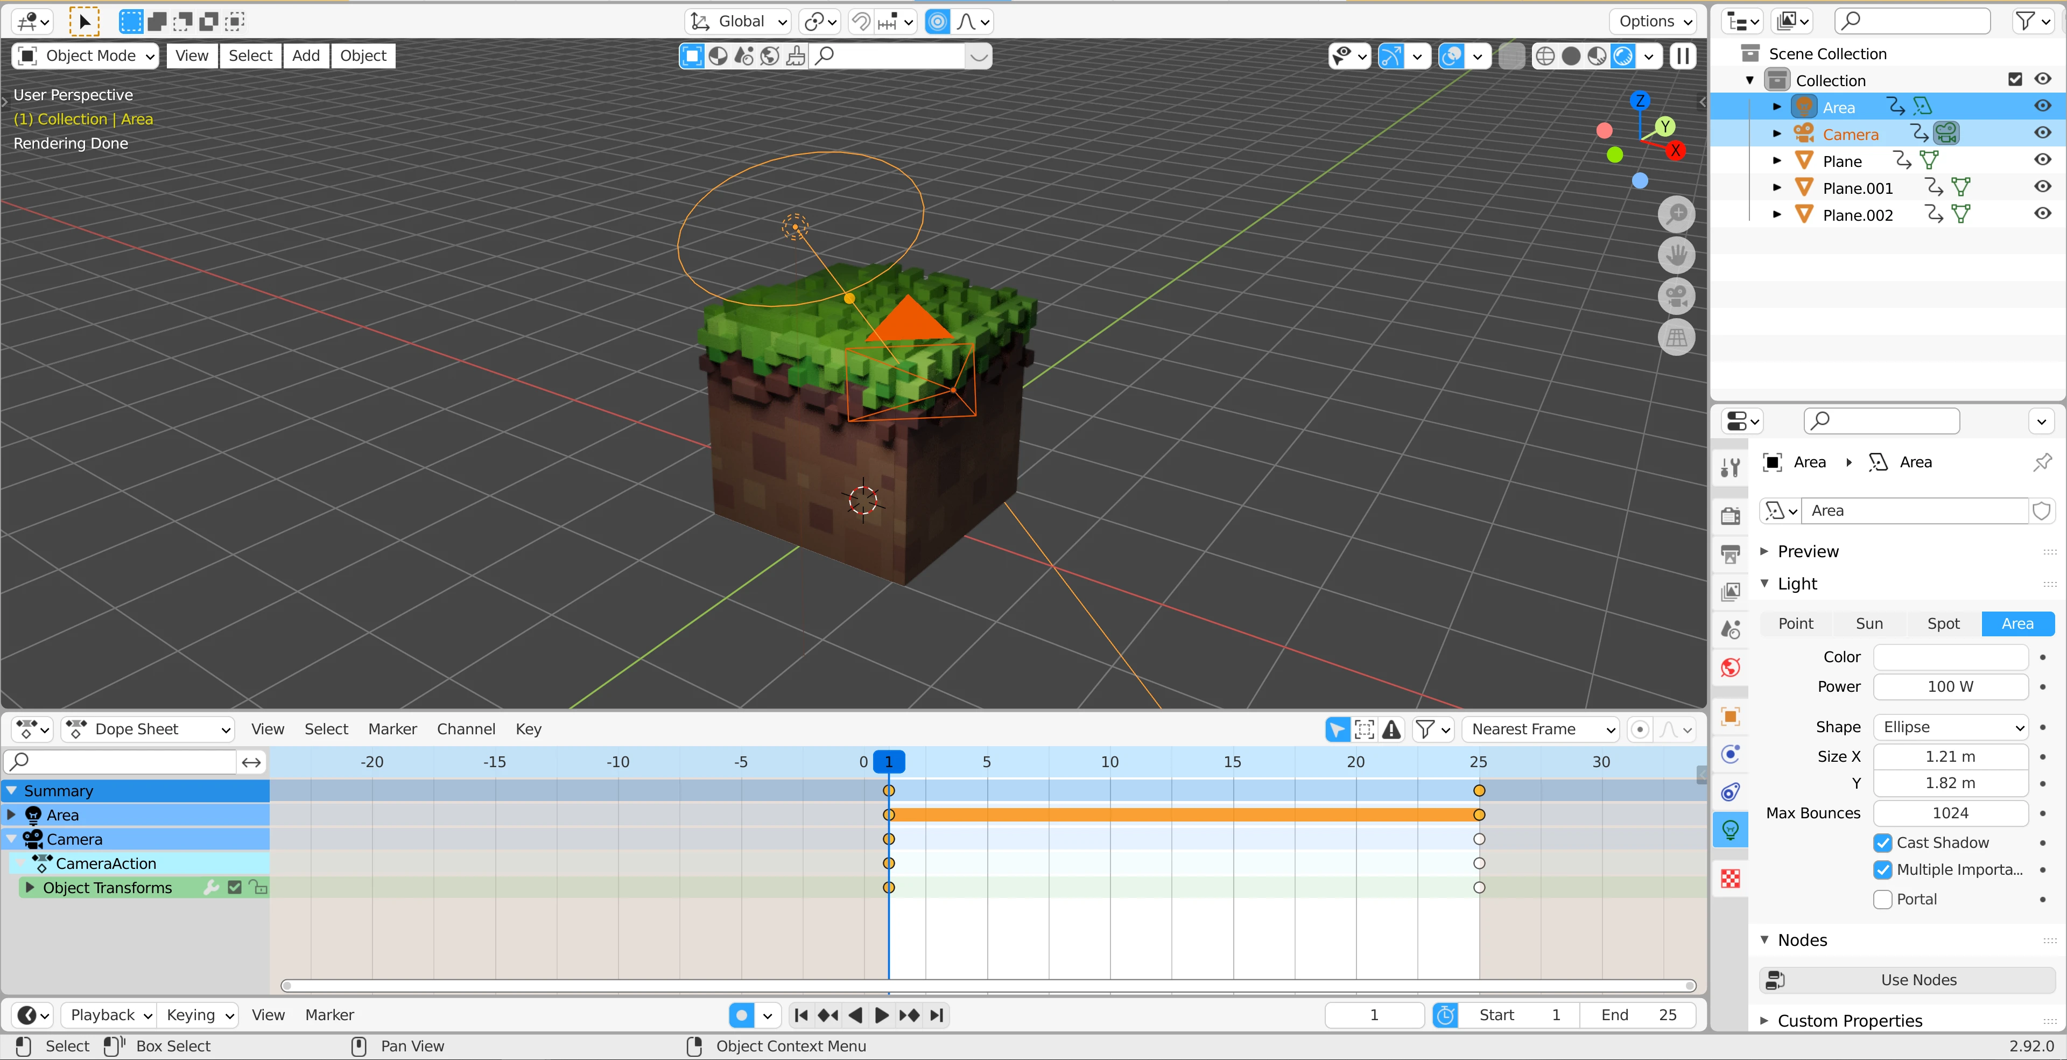The height and width of the screenshot is (1060, 2067).
Task: Play the animation forward
Action: [881, 1015]
